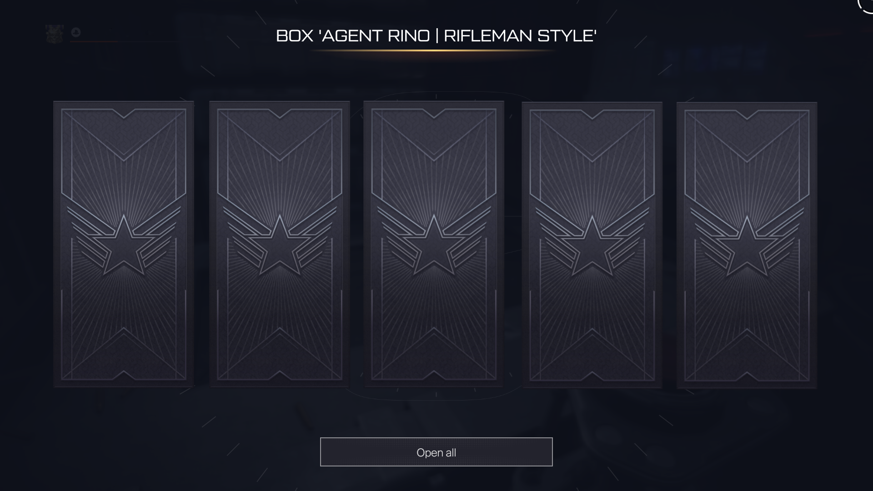873x491 pixels.
Task: Click the Open all button
Action: click(x=436, y=452)
